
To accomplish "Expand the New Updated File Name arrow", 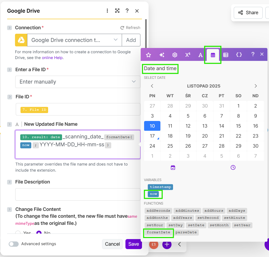I will coord(9,124).
